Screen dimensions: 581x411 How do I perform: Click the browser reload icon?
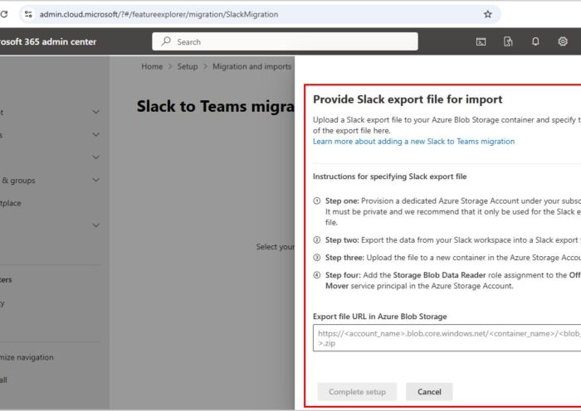[x=3, y=14]
